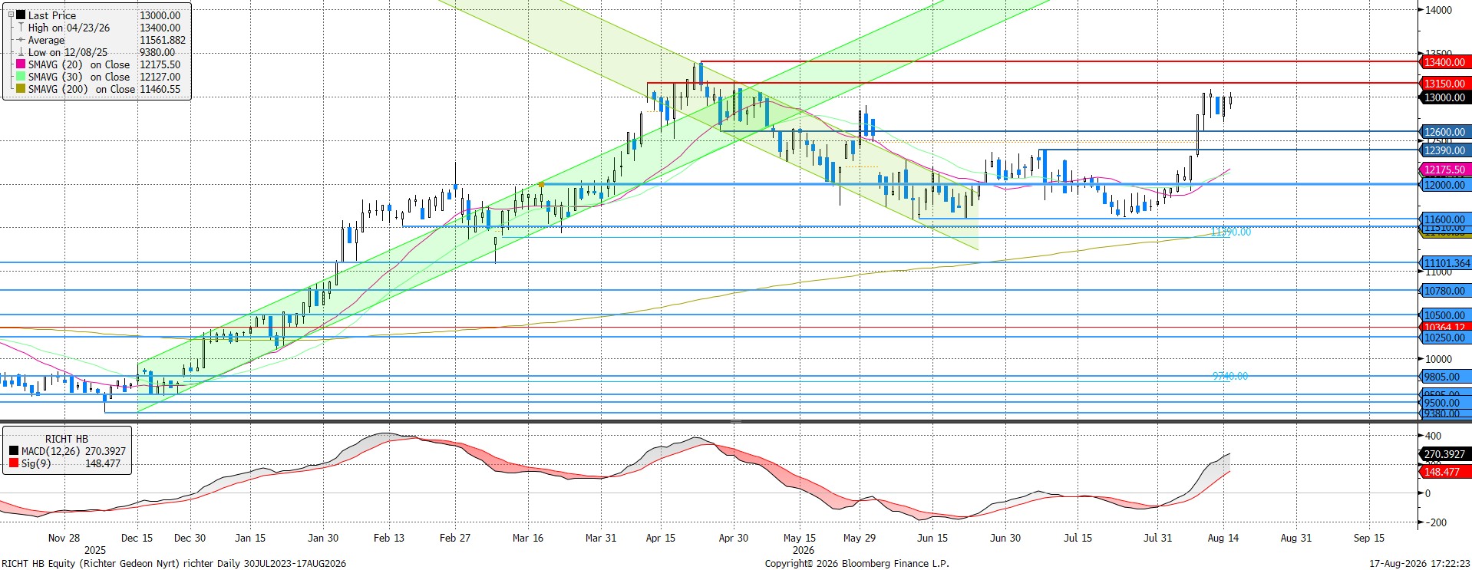Select the black Last Price color swatch
The height and width of the screenshot is (570, 1472).
click(21, 15)
